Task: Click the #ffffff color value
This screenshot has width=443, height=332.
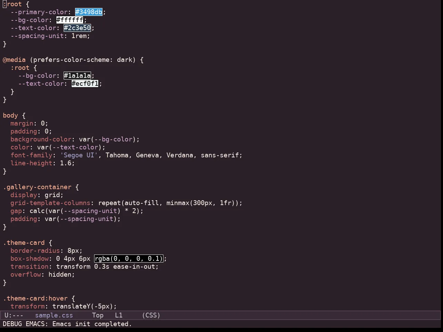Action: (70, 20)
